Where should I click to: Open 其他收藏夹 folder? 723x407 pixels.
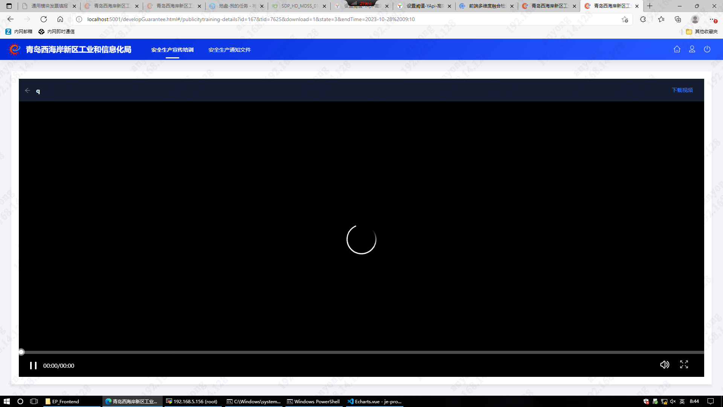[x=702, y=32]
